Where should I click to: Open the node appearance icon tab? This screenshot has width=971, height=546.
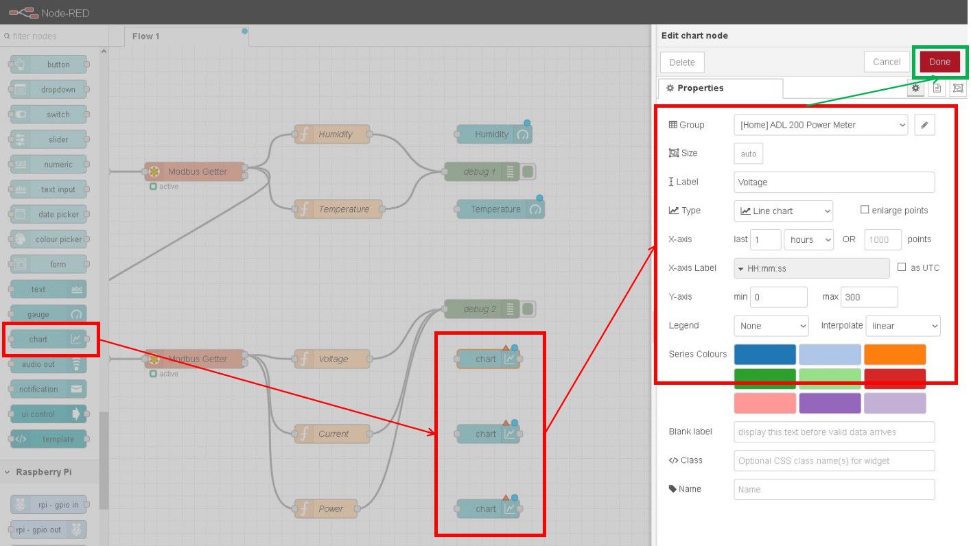click(958, 88)
